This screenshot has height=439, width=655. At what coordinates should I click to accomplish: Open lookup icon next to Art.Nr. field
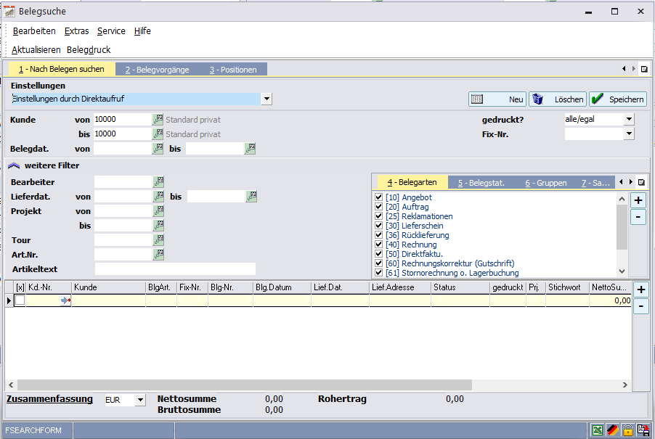[x=158, y=254]
